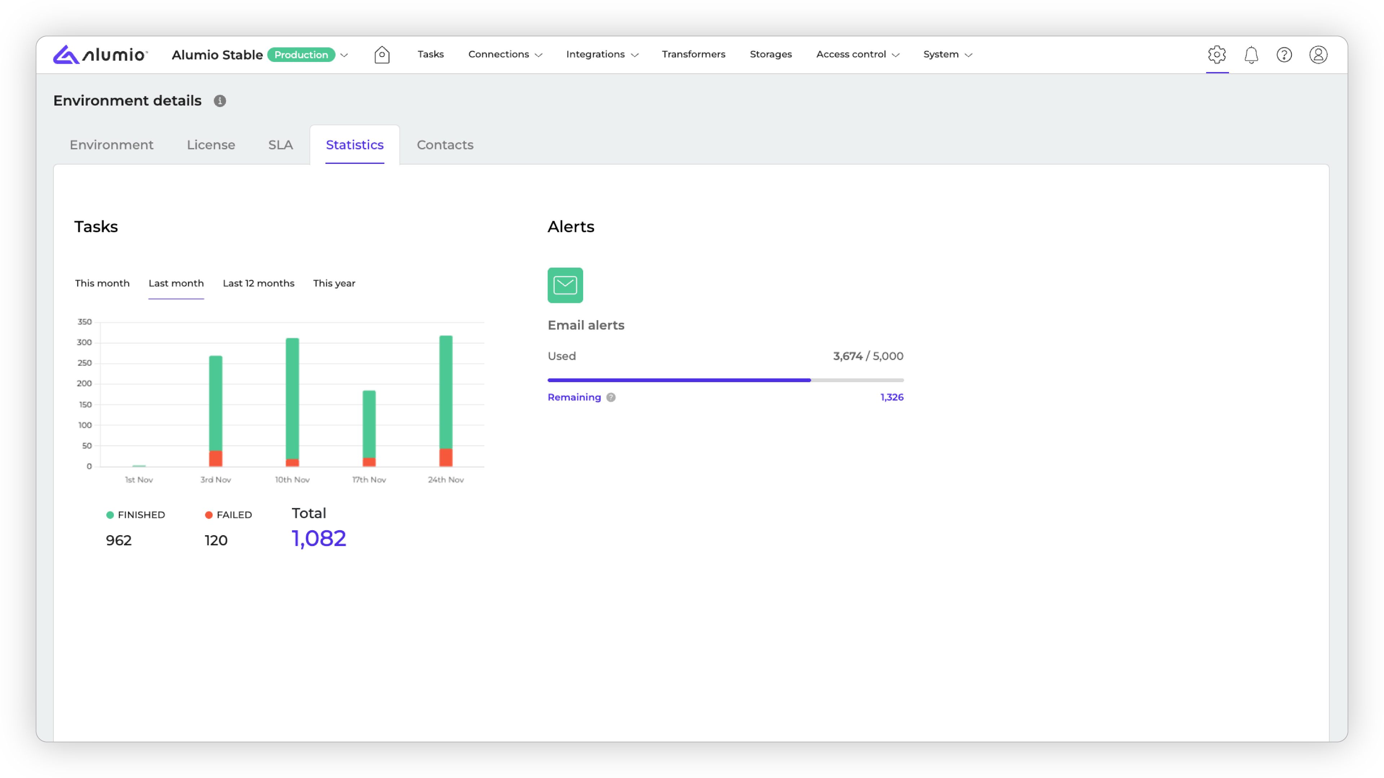
Task: Expand the Integrations dropdown menu
Action: (x=602, y=55)
